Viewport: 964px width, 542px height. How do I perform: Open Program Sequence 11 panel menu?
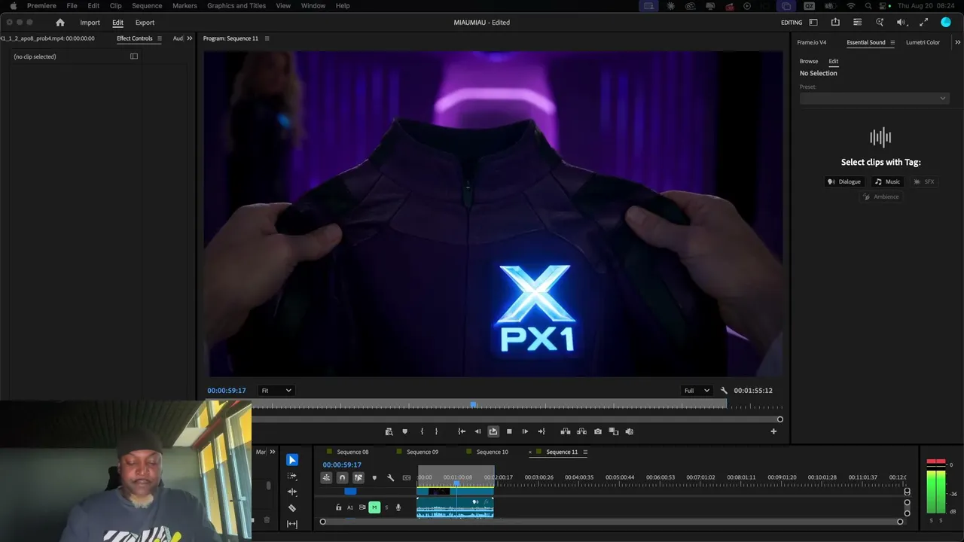click(267, 38)
